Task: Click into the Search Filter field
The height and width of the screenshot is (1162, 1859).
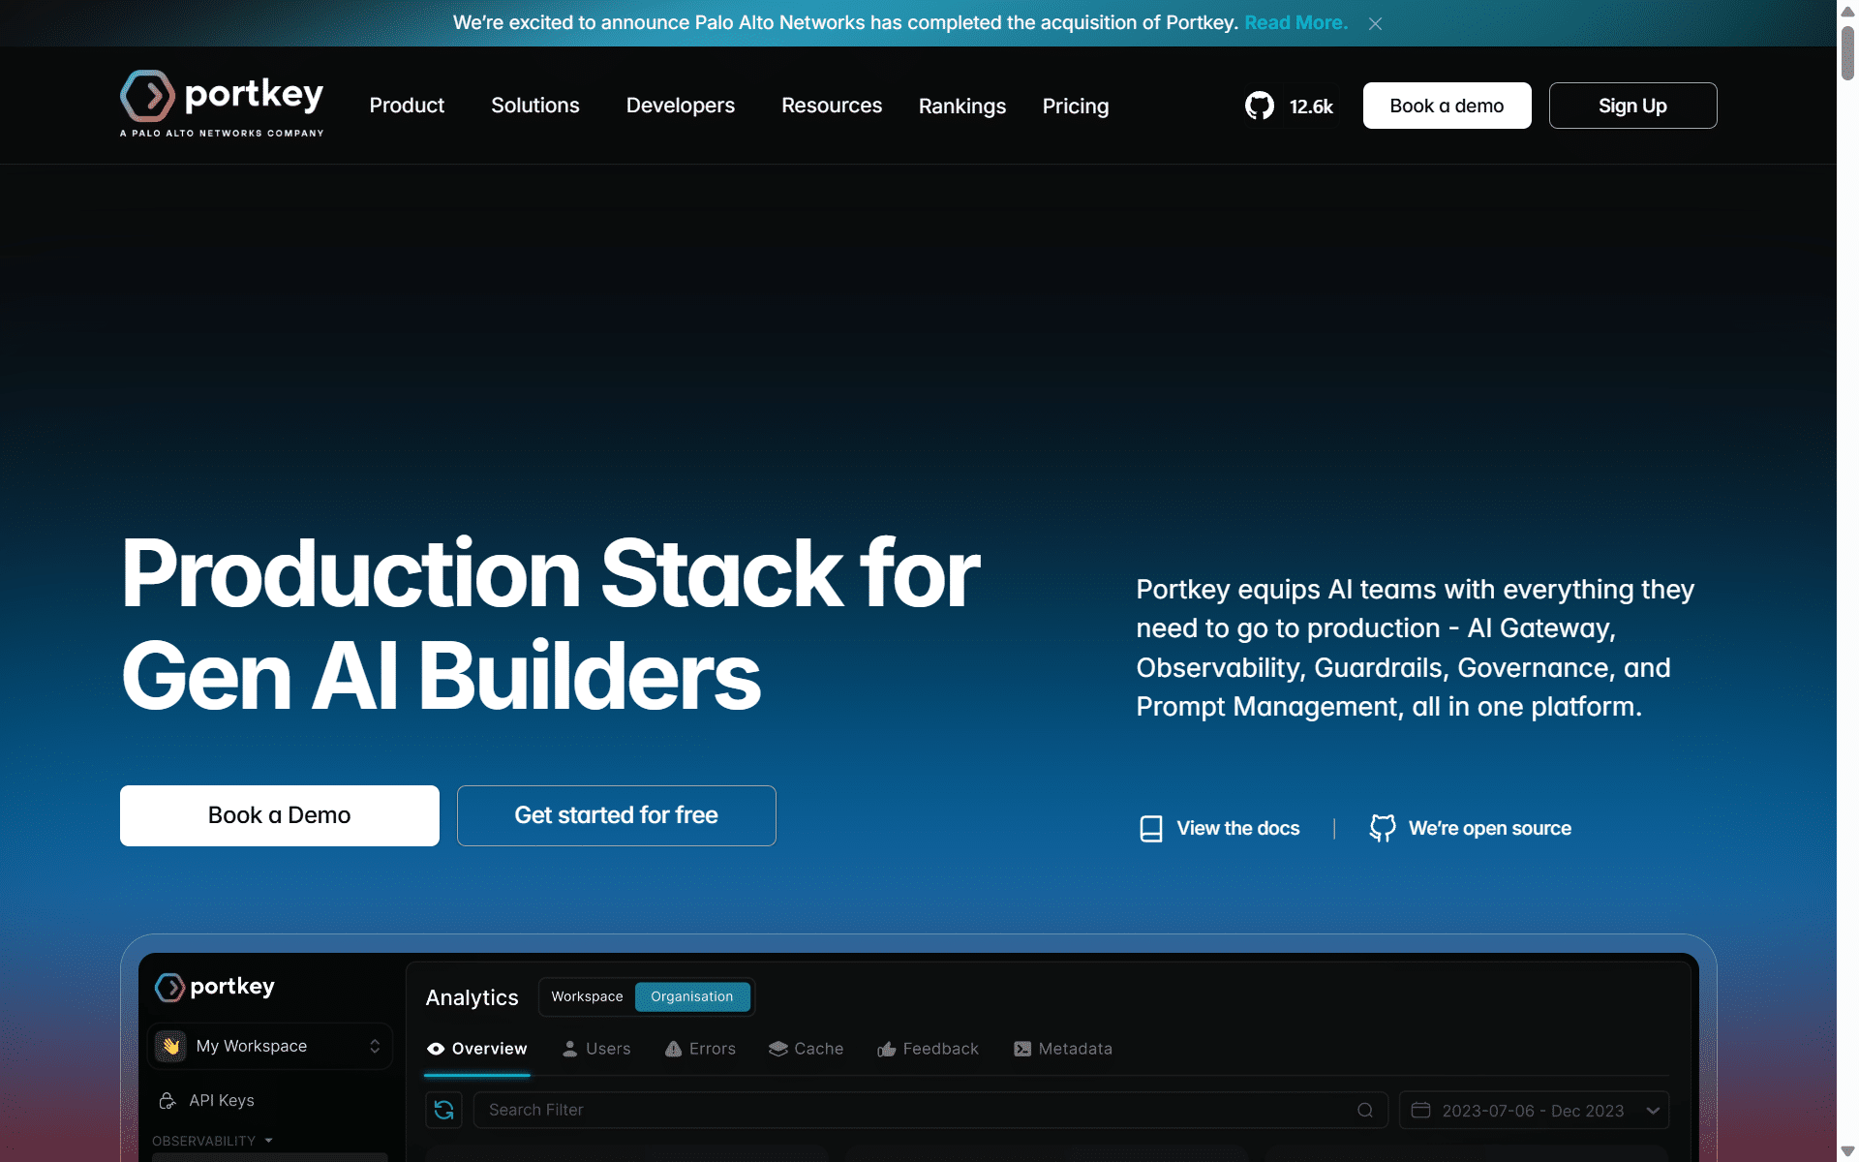Action: point(929,1110)
